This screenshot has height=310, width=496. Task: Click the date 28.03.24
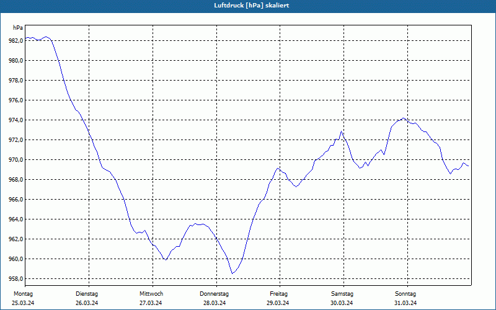[215, 303]
